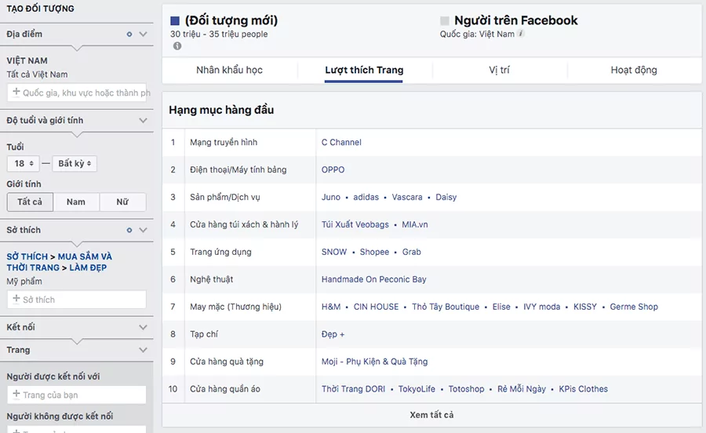The width and height of the screenshot is (706, 433).
Task: Open the LÀM ĐẸP breadcrumb link
Action: coord(88,267)
